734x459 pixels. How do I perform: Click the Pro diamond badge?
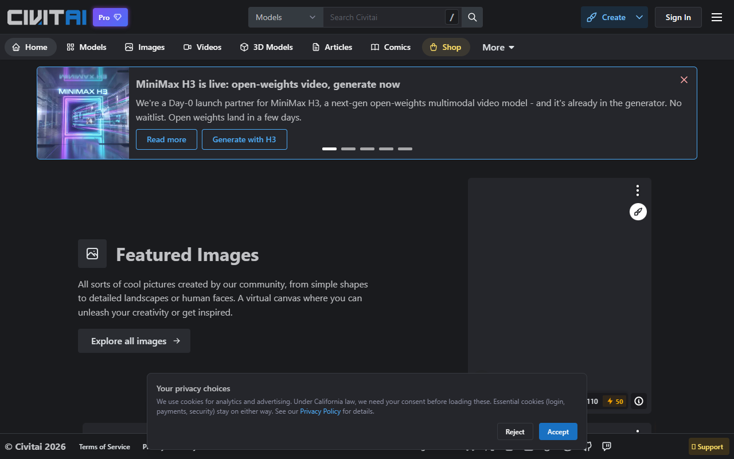click(x=110, y=17)
